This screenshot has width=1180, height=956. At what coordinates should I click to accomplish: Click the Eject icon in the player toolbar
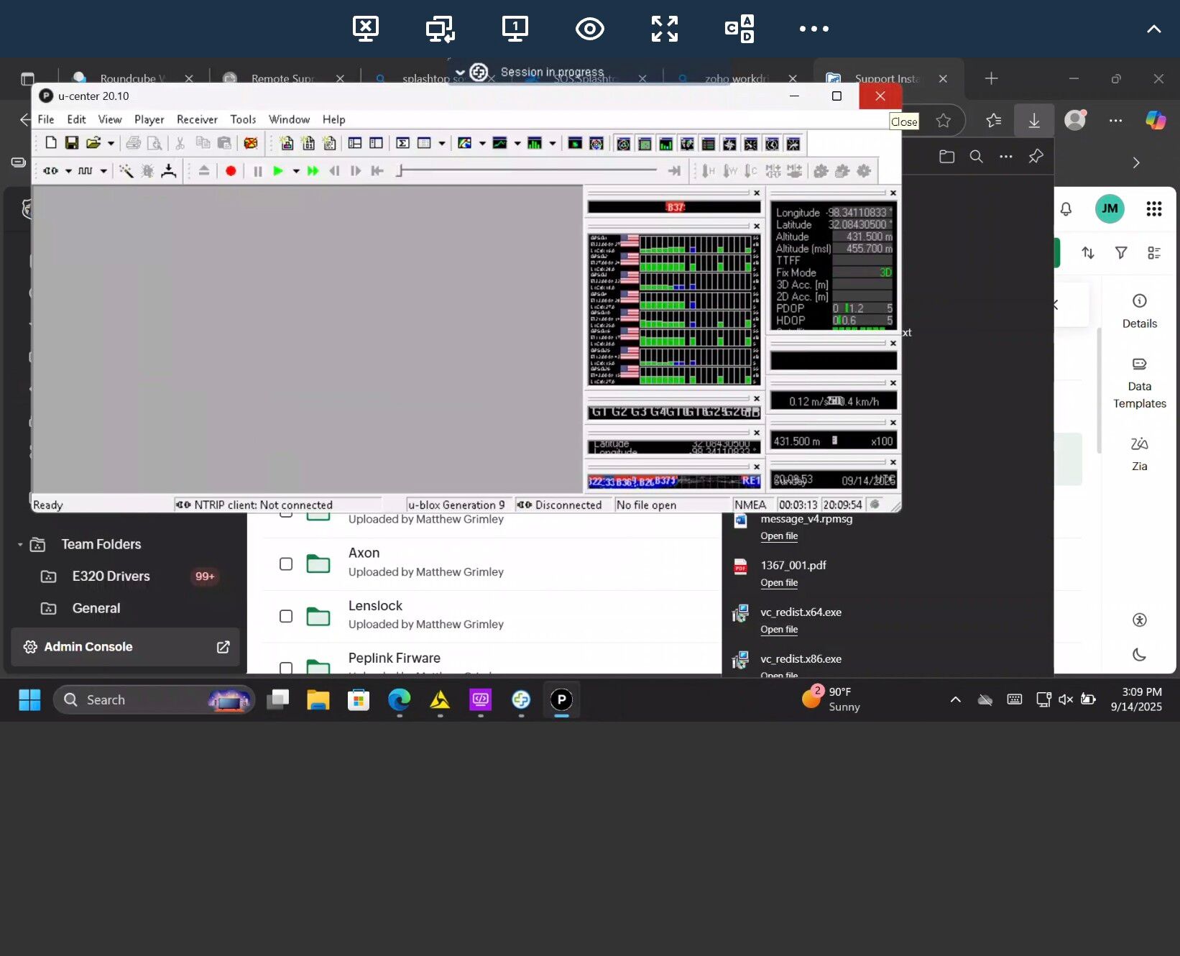[204, 171]
